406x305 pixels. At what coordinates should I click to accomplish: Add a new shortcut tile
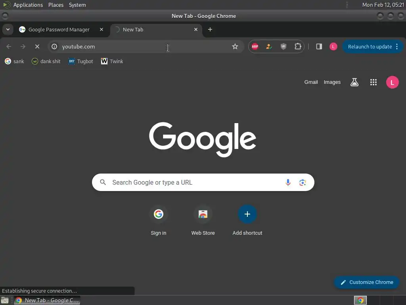pyautogui.click(x=247, y=220)
